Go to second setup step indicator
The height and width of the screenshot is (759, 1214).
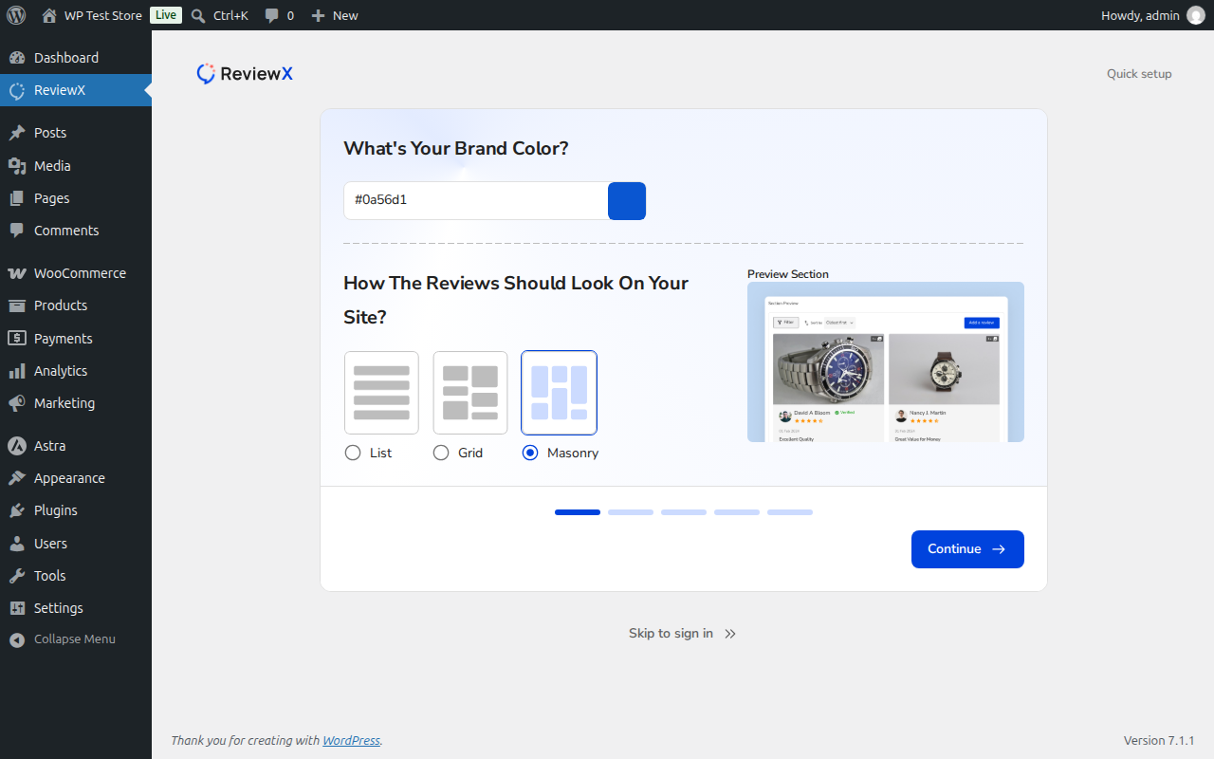631,512
